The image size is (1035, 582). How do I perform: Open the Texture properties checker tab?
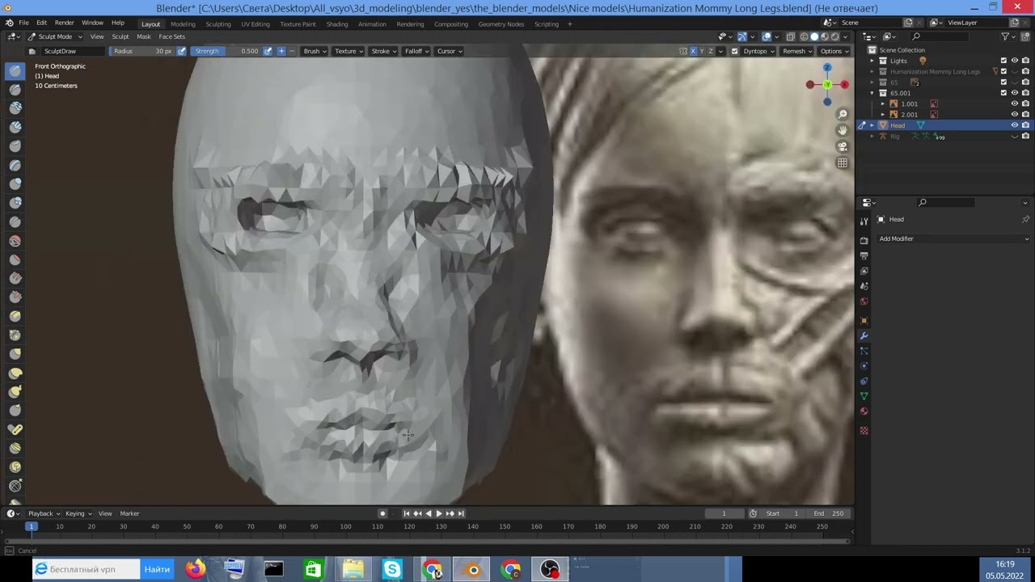pos(864,431)
